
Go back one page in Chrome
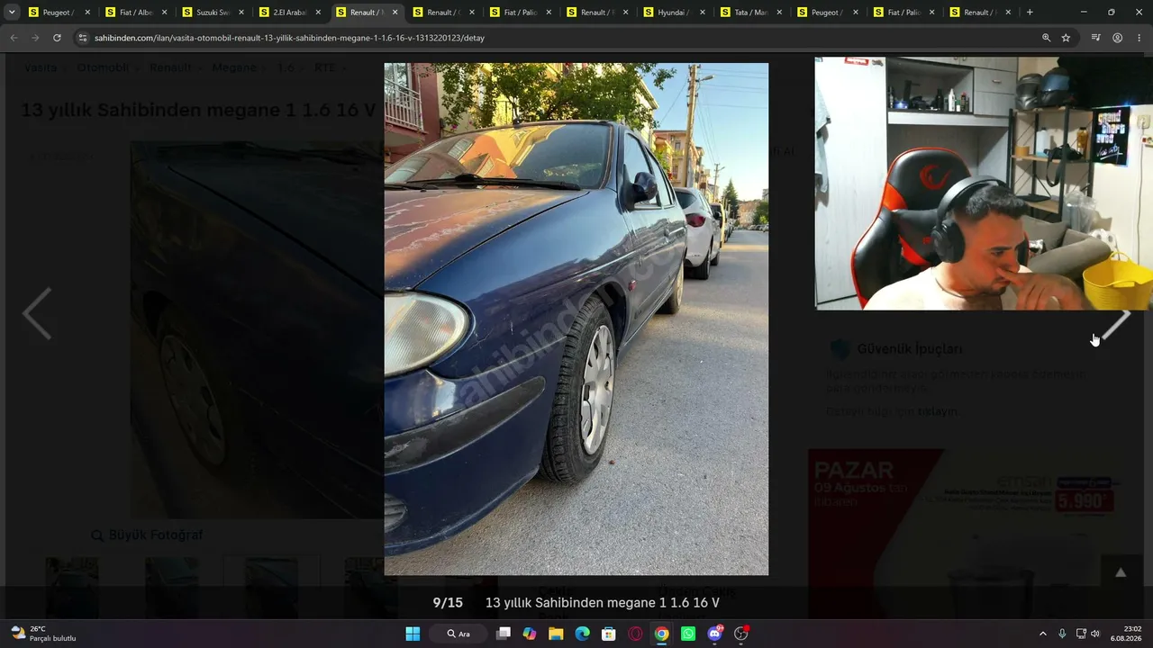[14, 38]
